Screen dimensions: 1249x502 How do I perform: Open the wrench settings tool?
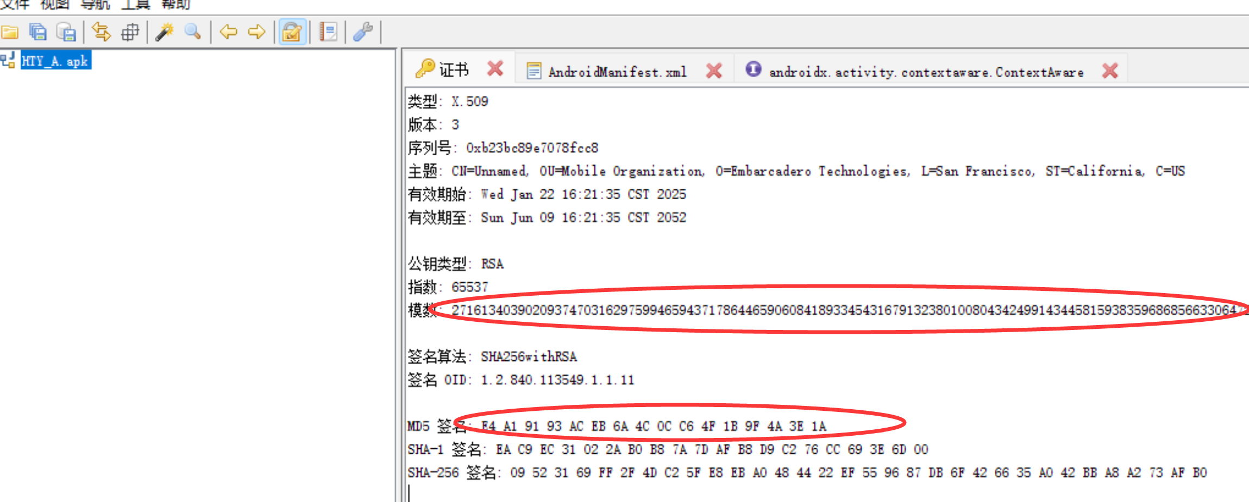coord(363,31)
